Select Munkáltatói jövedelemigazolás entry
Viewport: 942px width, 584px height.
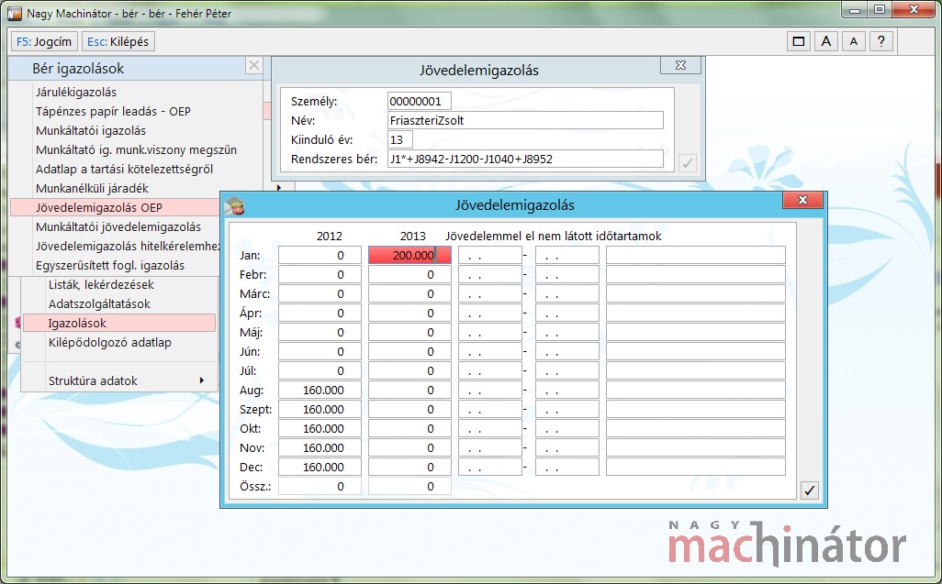point(118,226)
